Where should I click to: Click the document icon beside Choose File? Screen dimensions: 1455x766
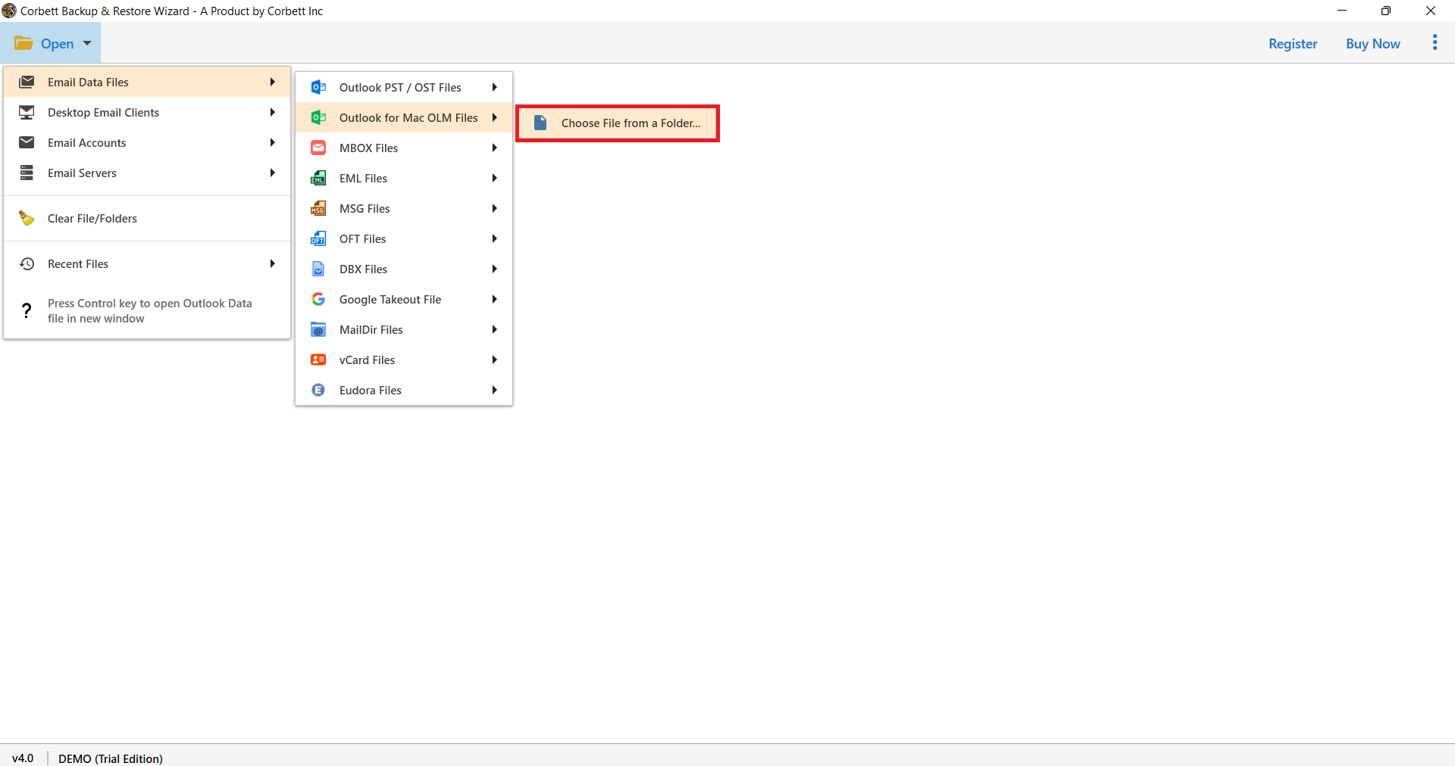point(540,123)
